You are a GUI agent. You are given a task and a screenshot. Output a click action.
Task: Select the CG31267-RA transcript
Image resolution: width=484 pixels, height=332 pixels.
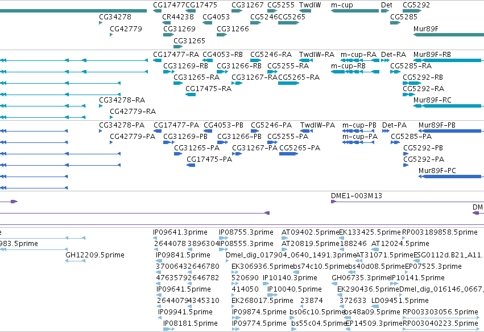[237, 83]
